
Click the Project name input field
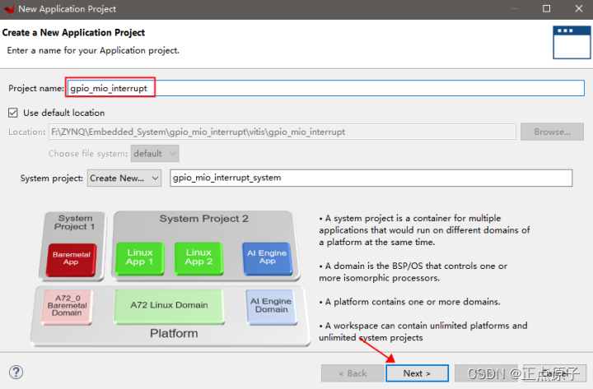pyautogui.click(x=326, y=88)
